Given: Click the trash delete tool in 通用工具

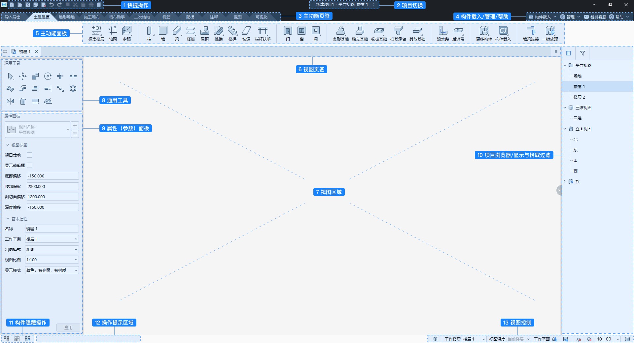Looking at the screenshot, I should click(23, 101).
